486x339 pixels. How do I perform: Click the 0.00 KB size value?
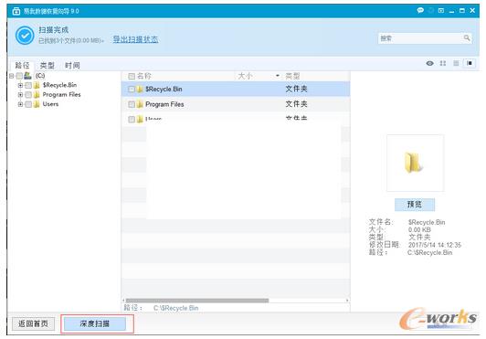point(419,230)
